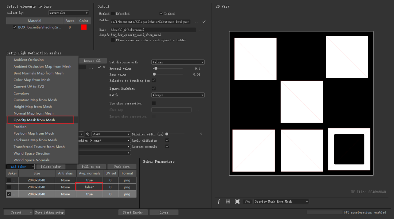Click the fit-to-view frame icon

237,201
